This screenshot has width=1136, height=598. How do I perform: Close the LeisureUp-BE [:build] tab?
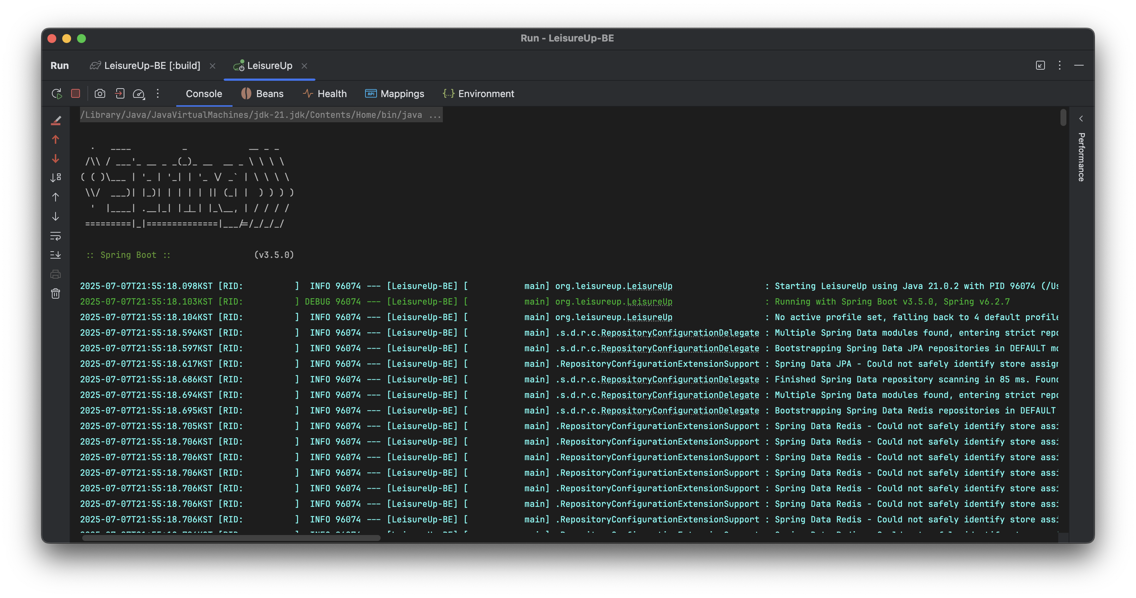[213, 66]
